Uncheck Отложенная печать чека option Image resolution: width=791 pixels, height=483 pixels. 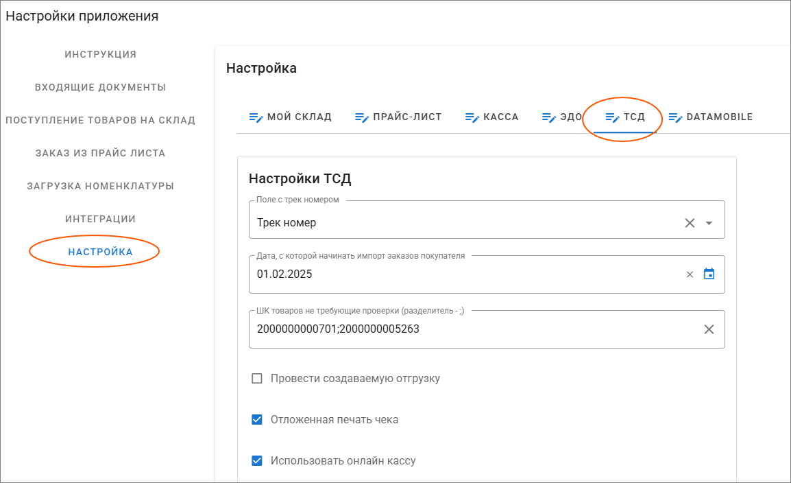coord(257,420)
